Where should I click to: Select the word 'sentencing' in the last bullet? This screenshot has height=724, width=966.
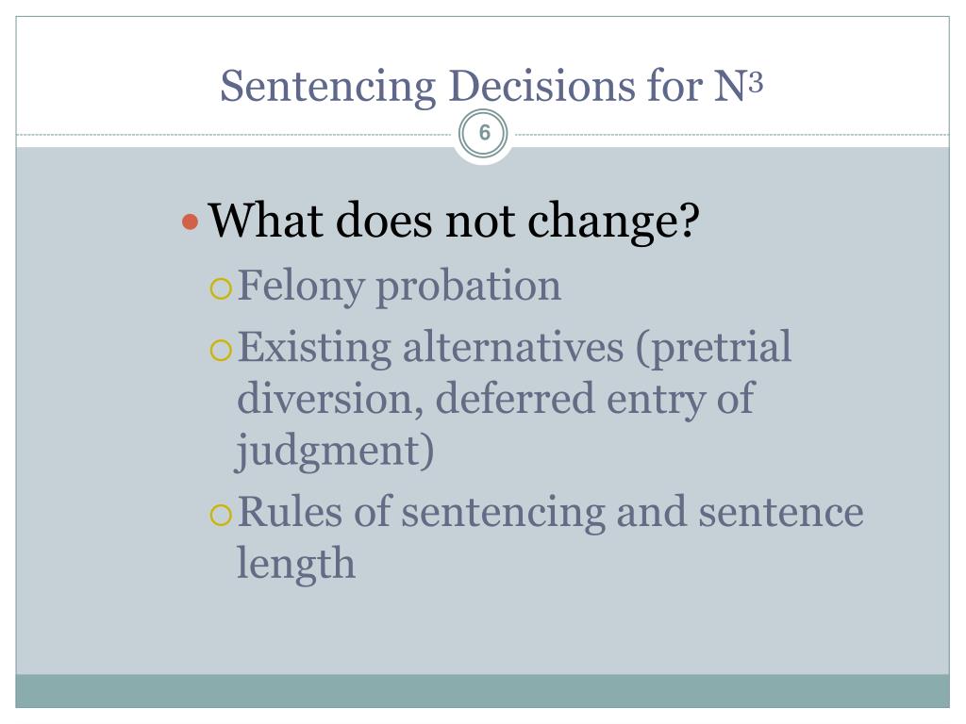pyautogui.click(x=504, y=514)
